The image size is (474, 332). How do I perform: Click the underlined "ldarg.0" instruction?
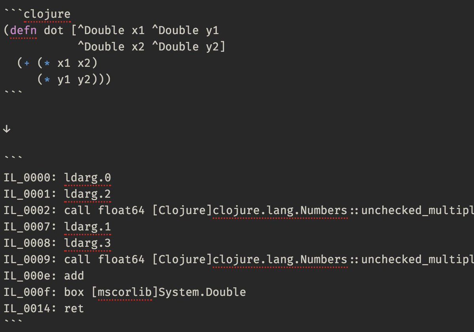tap(87, 178)
